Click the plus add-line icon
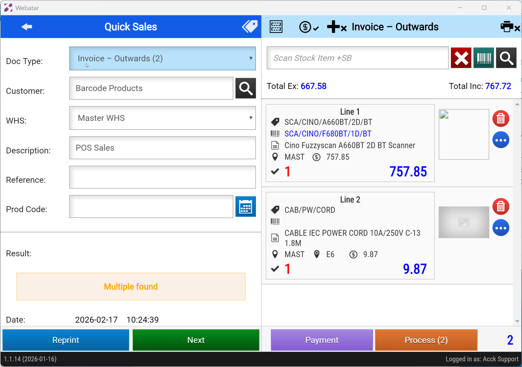 (x=337, y=27)
